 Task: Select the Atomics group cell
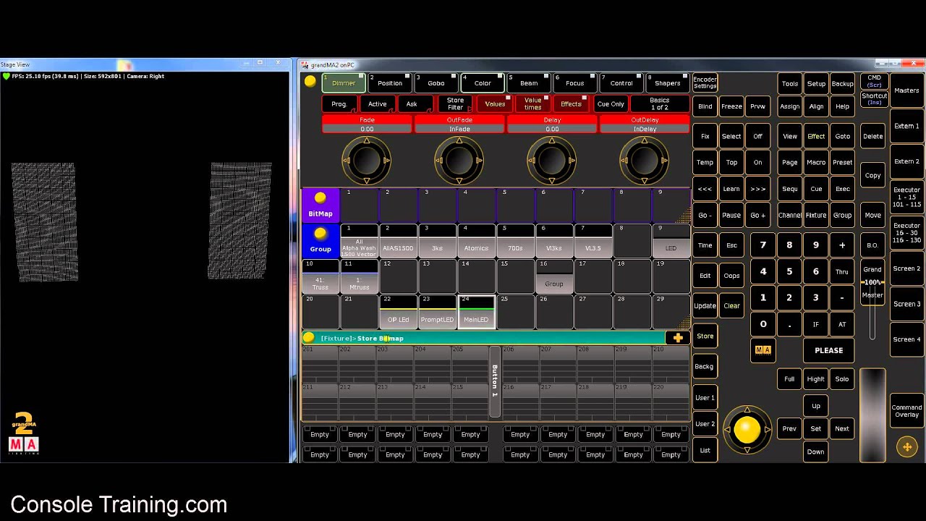pyautogui.click(x=476, y=241)
